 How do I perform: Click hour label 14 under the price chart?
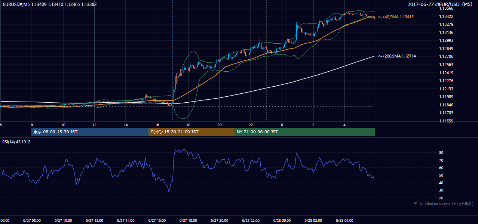click(126, 125)
